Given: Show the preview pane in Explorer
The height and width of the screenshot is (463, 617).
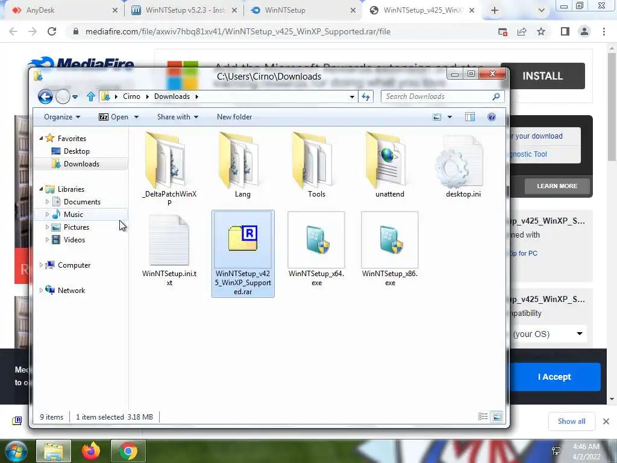Looking at the screenshot, I should tap(470, 117).
